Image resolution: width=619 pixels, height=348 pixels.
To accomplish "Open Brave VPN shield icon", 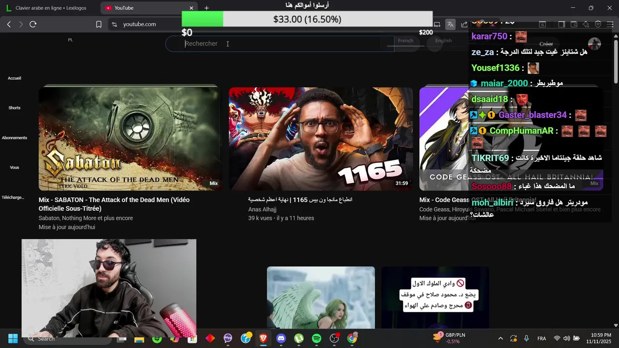I will (598, 24).
